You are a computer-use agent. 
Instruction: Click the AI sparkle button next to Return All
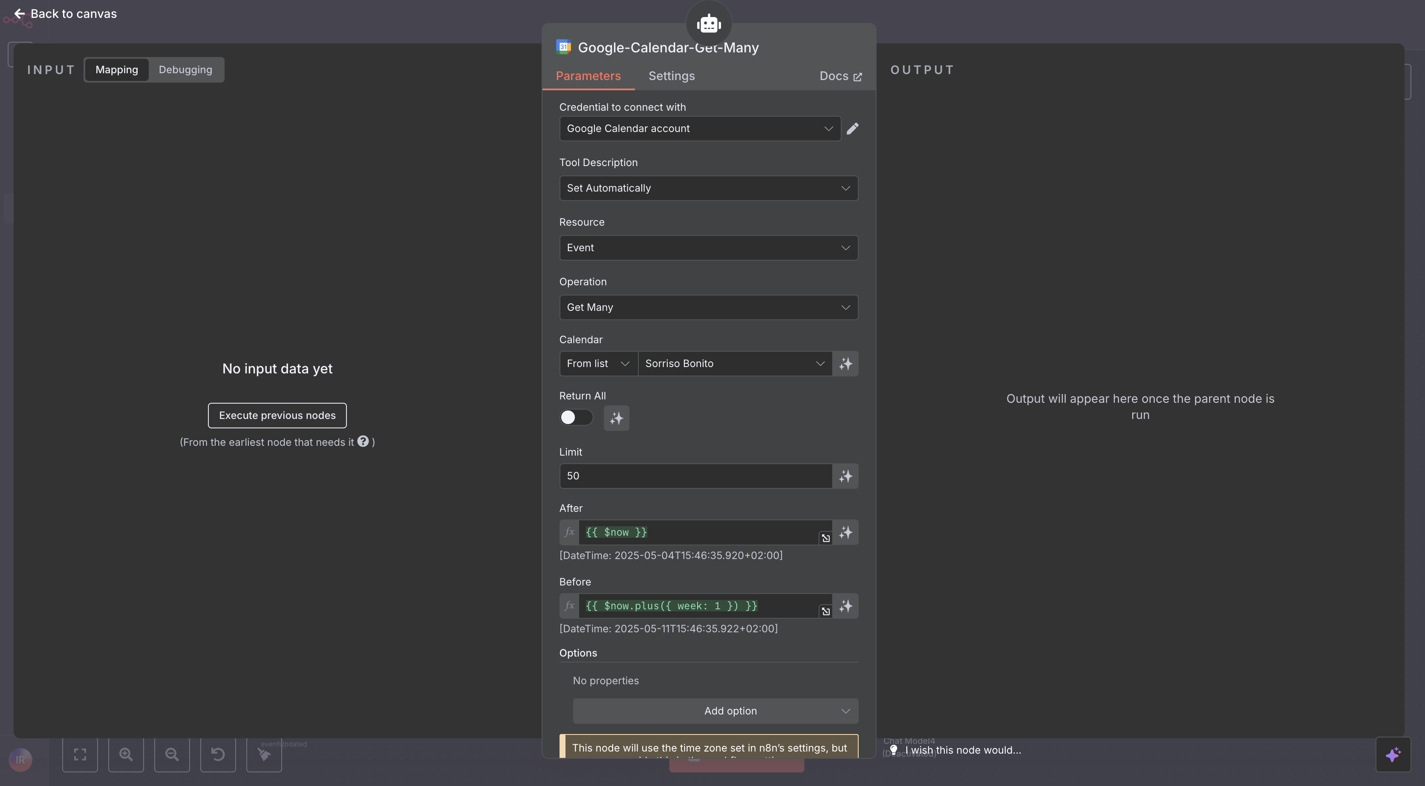coord(616,419)
